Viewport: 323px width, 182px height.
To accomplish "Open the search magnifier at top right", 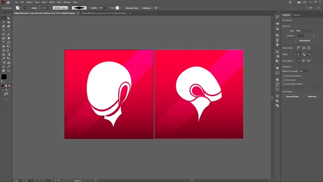I will click(x=290, y=2).
